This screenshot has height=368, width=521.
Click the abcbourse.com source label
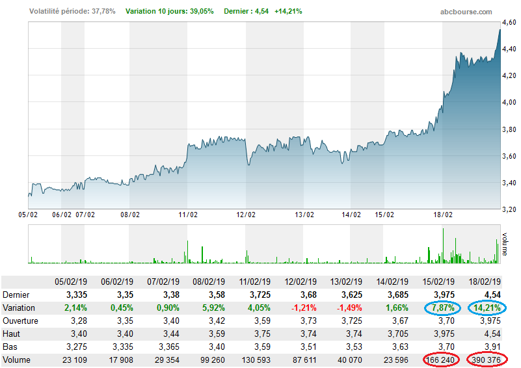click(x=466, y=12)
